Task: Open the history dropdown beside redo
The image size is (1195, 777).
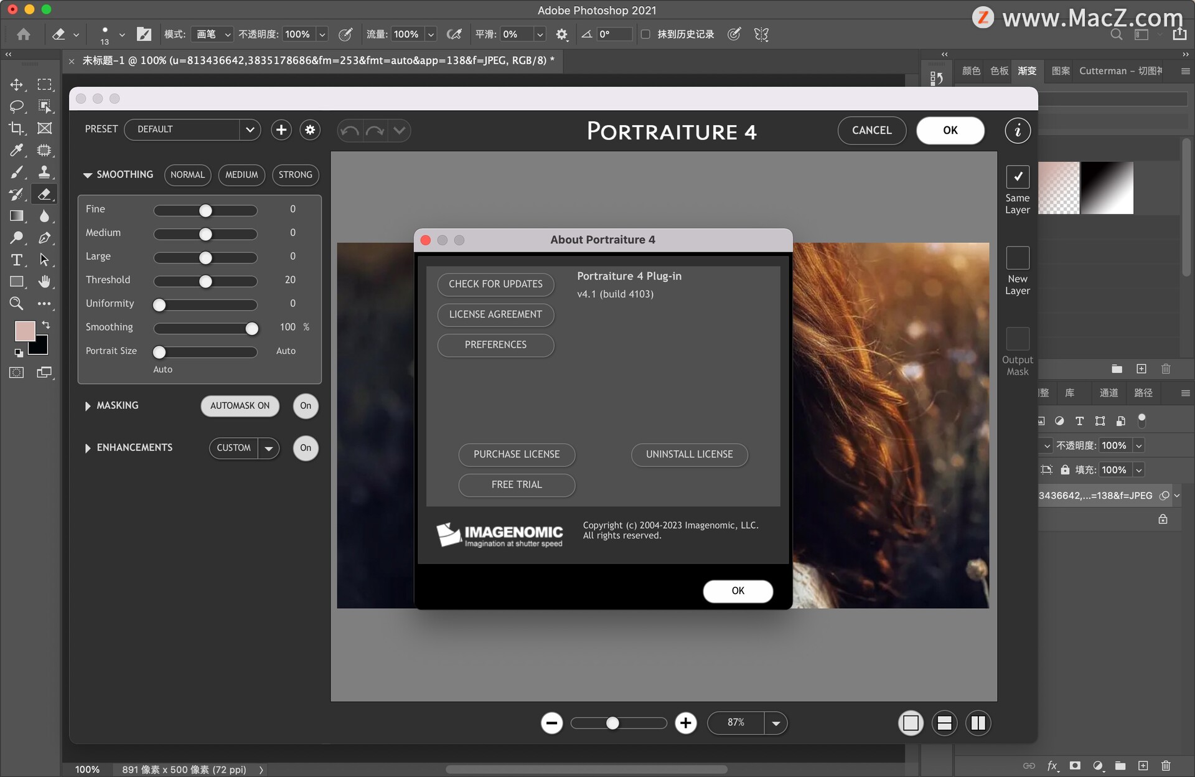Action: point(400,131)
